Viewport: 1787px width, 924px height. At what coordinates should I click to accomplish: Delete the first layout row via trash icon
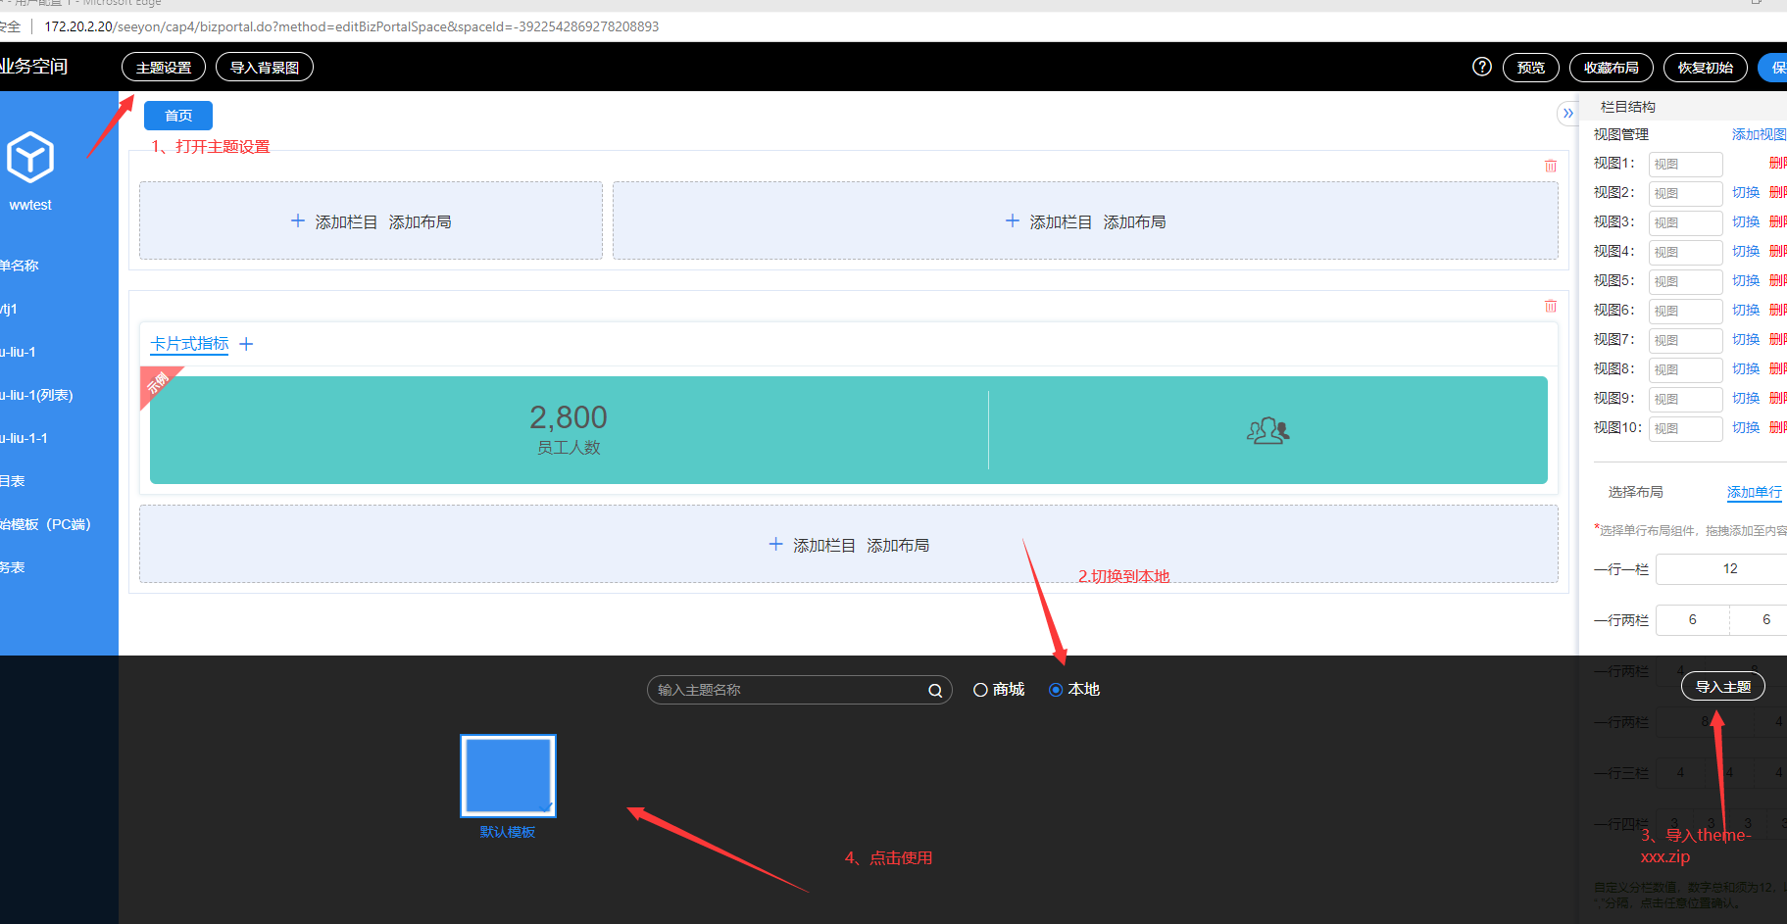pyautogui.click(x=1550, y=166)
